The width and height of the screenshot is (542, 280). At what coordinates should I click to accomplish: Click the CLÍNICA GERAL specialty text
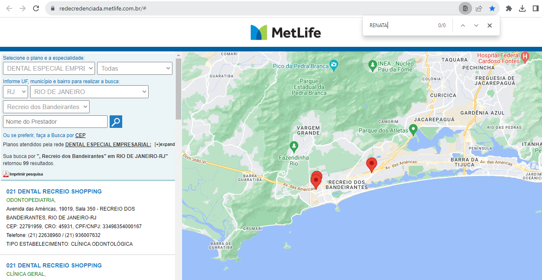coord(26,274)
